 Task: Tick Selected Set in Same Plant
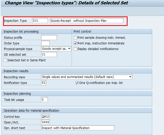pos(5,60)
